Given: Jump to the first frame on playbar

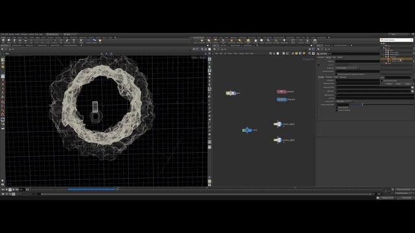Looking at the screenshot, I should 3,190.
